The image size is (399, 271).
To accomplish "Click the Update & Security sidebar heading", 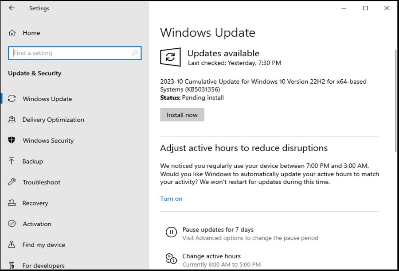I will click(x=35, y=73).
